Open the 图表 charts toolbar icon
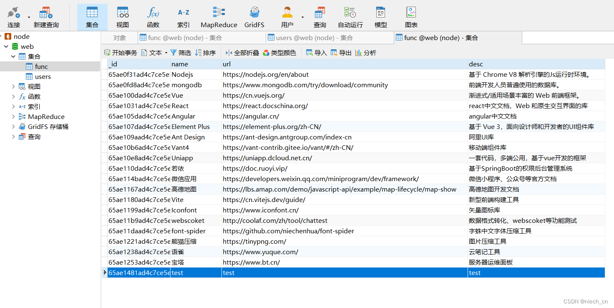Viewport: 614px width, 308px height. (411, 17)
